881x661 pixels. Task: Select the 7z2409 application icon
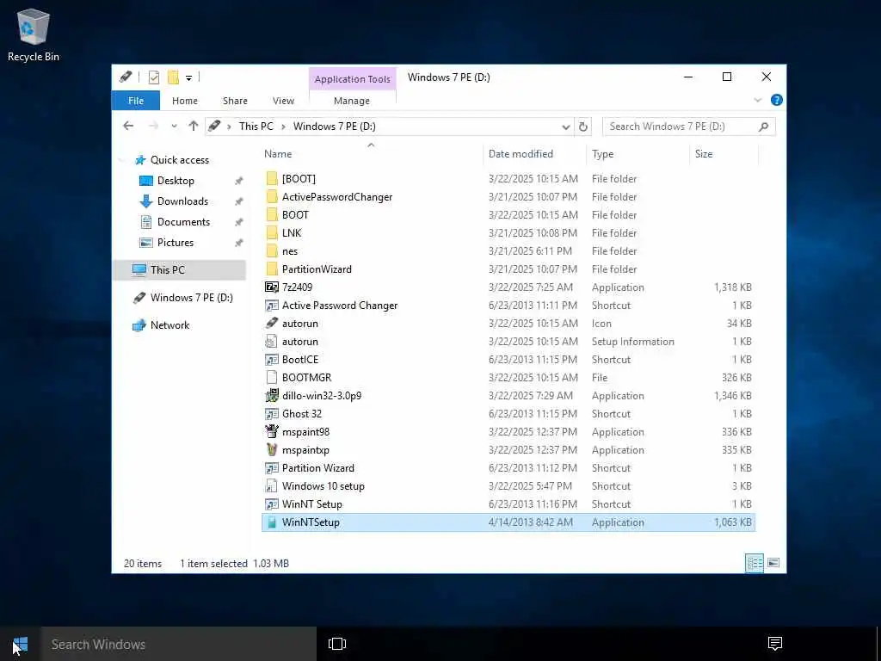click(x=272, y=287)
